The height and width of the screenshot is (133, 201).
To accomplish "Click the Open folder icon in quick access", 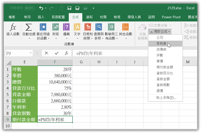I will [x=85, y=8].
